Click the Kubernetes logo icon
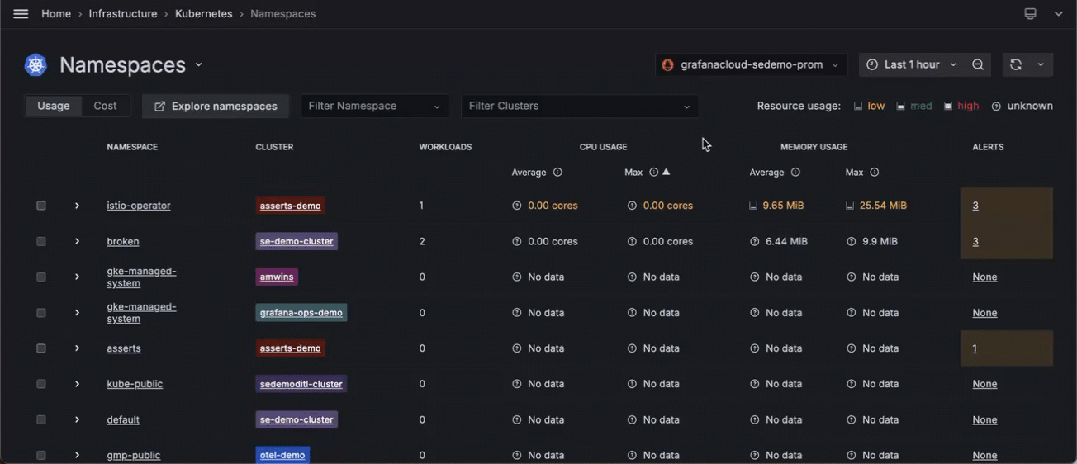 tap(36, 65)
